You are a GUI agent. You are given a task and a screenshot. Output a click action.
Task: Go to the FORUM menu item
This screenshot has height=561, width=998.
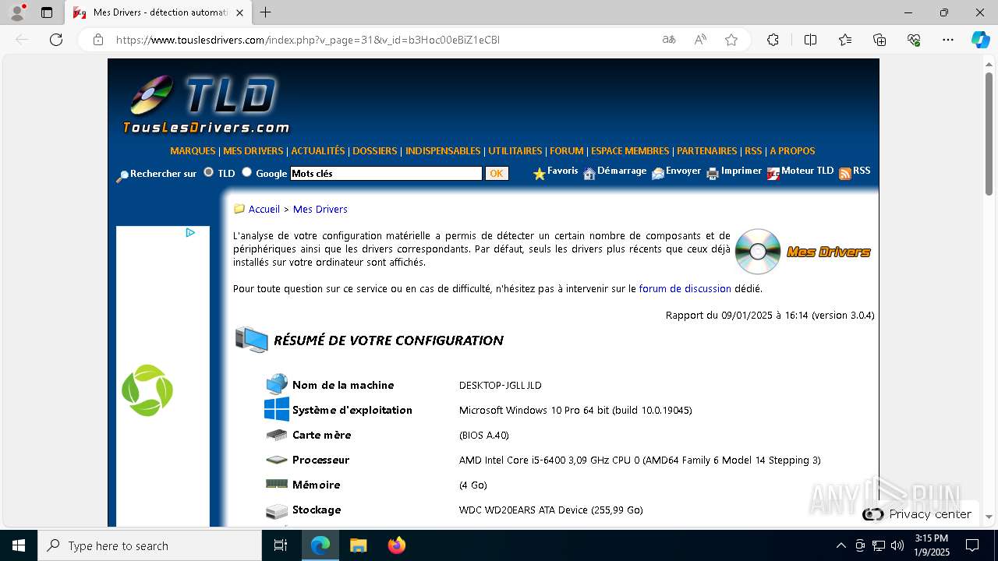[x=567, y=151]
